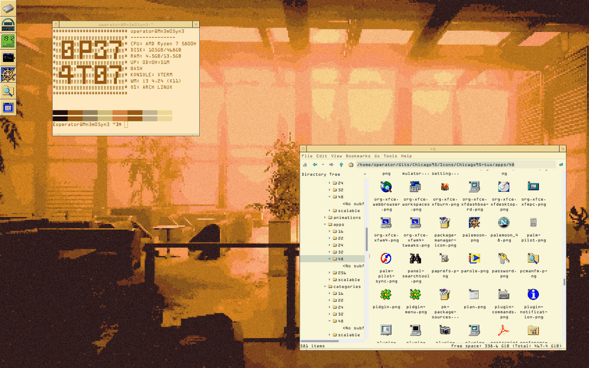Open the File menu
589x368 pixels.
click(307, 156)
